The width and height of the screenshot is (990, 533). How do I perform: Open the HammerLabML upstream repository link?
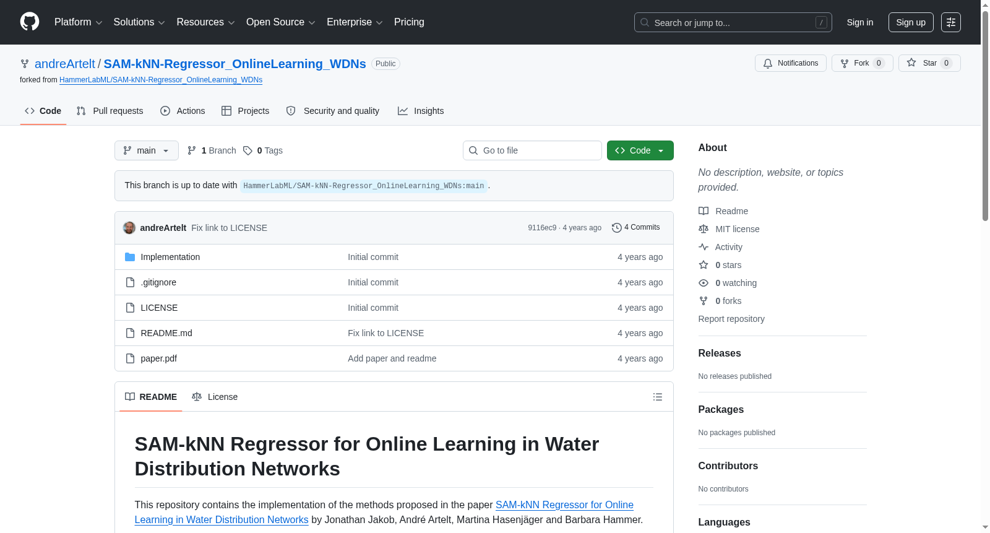pos(161,80)
